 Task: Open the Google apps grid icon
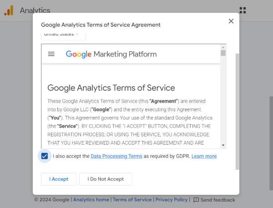click(x=243, y=10)
